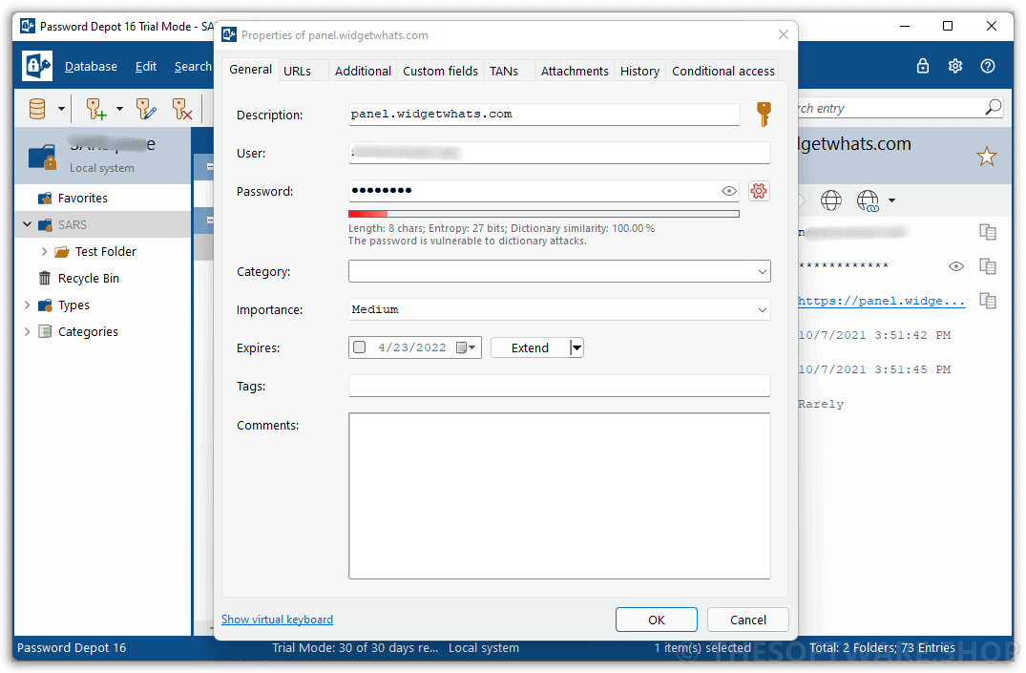Click the Test Folder open-folder icon
Viewport: 1026px width, 673px height.
[x=62, y=251]
